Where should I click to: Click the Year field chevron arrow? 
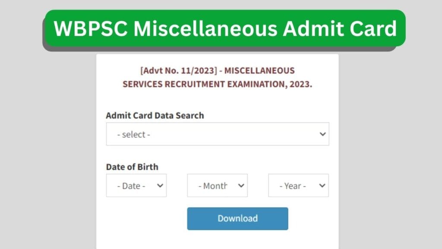(322, 185)
